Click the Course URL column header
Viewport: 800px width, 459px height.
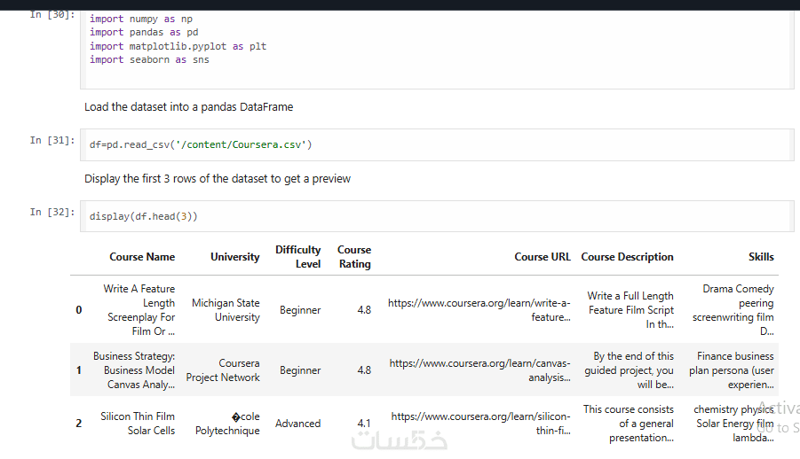pos(543,257)
